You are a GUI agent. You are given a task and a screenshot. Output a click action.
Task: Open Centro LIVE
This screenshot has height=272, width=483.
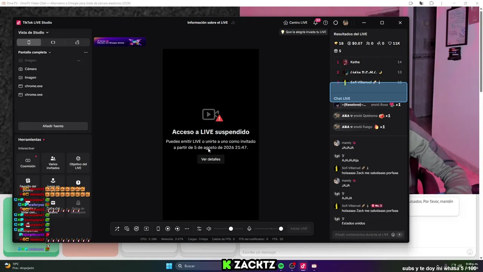point(295,23)
